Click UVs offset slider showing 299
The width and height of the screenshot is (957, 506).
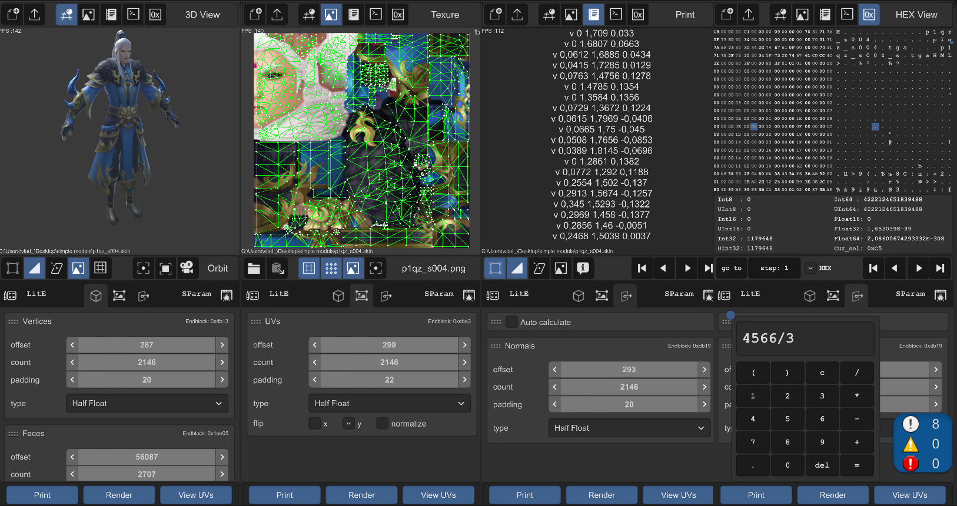[390, 345]
